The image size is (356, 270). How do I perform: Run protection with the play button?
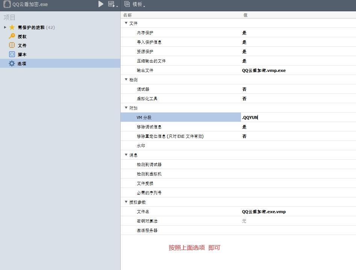[101, 4]
